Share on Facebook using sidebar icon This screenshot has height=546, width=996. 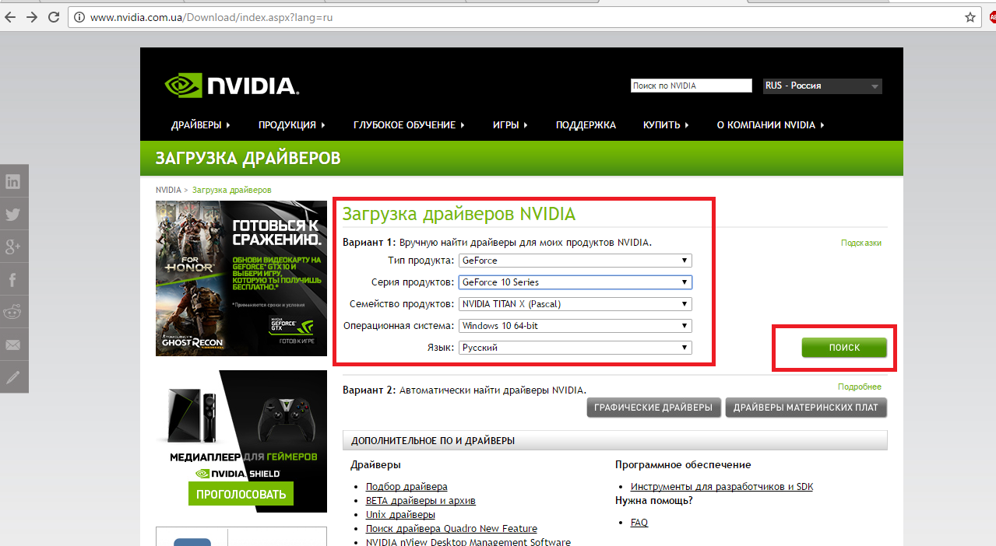(x=13, y=280)
